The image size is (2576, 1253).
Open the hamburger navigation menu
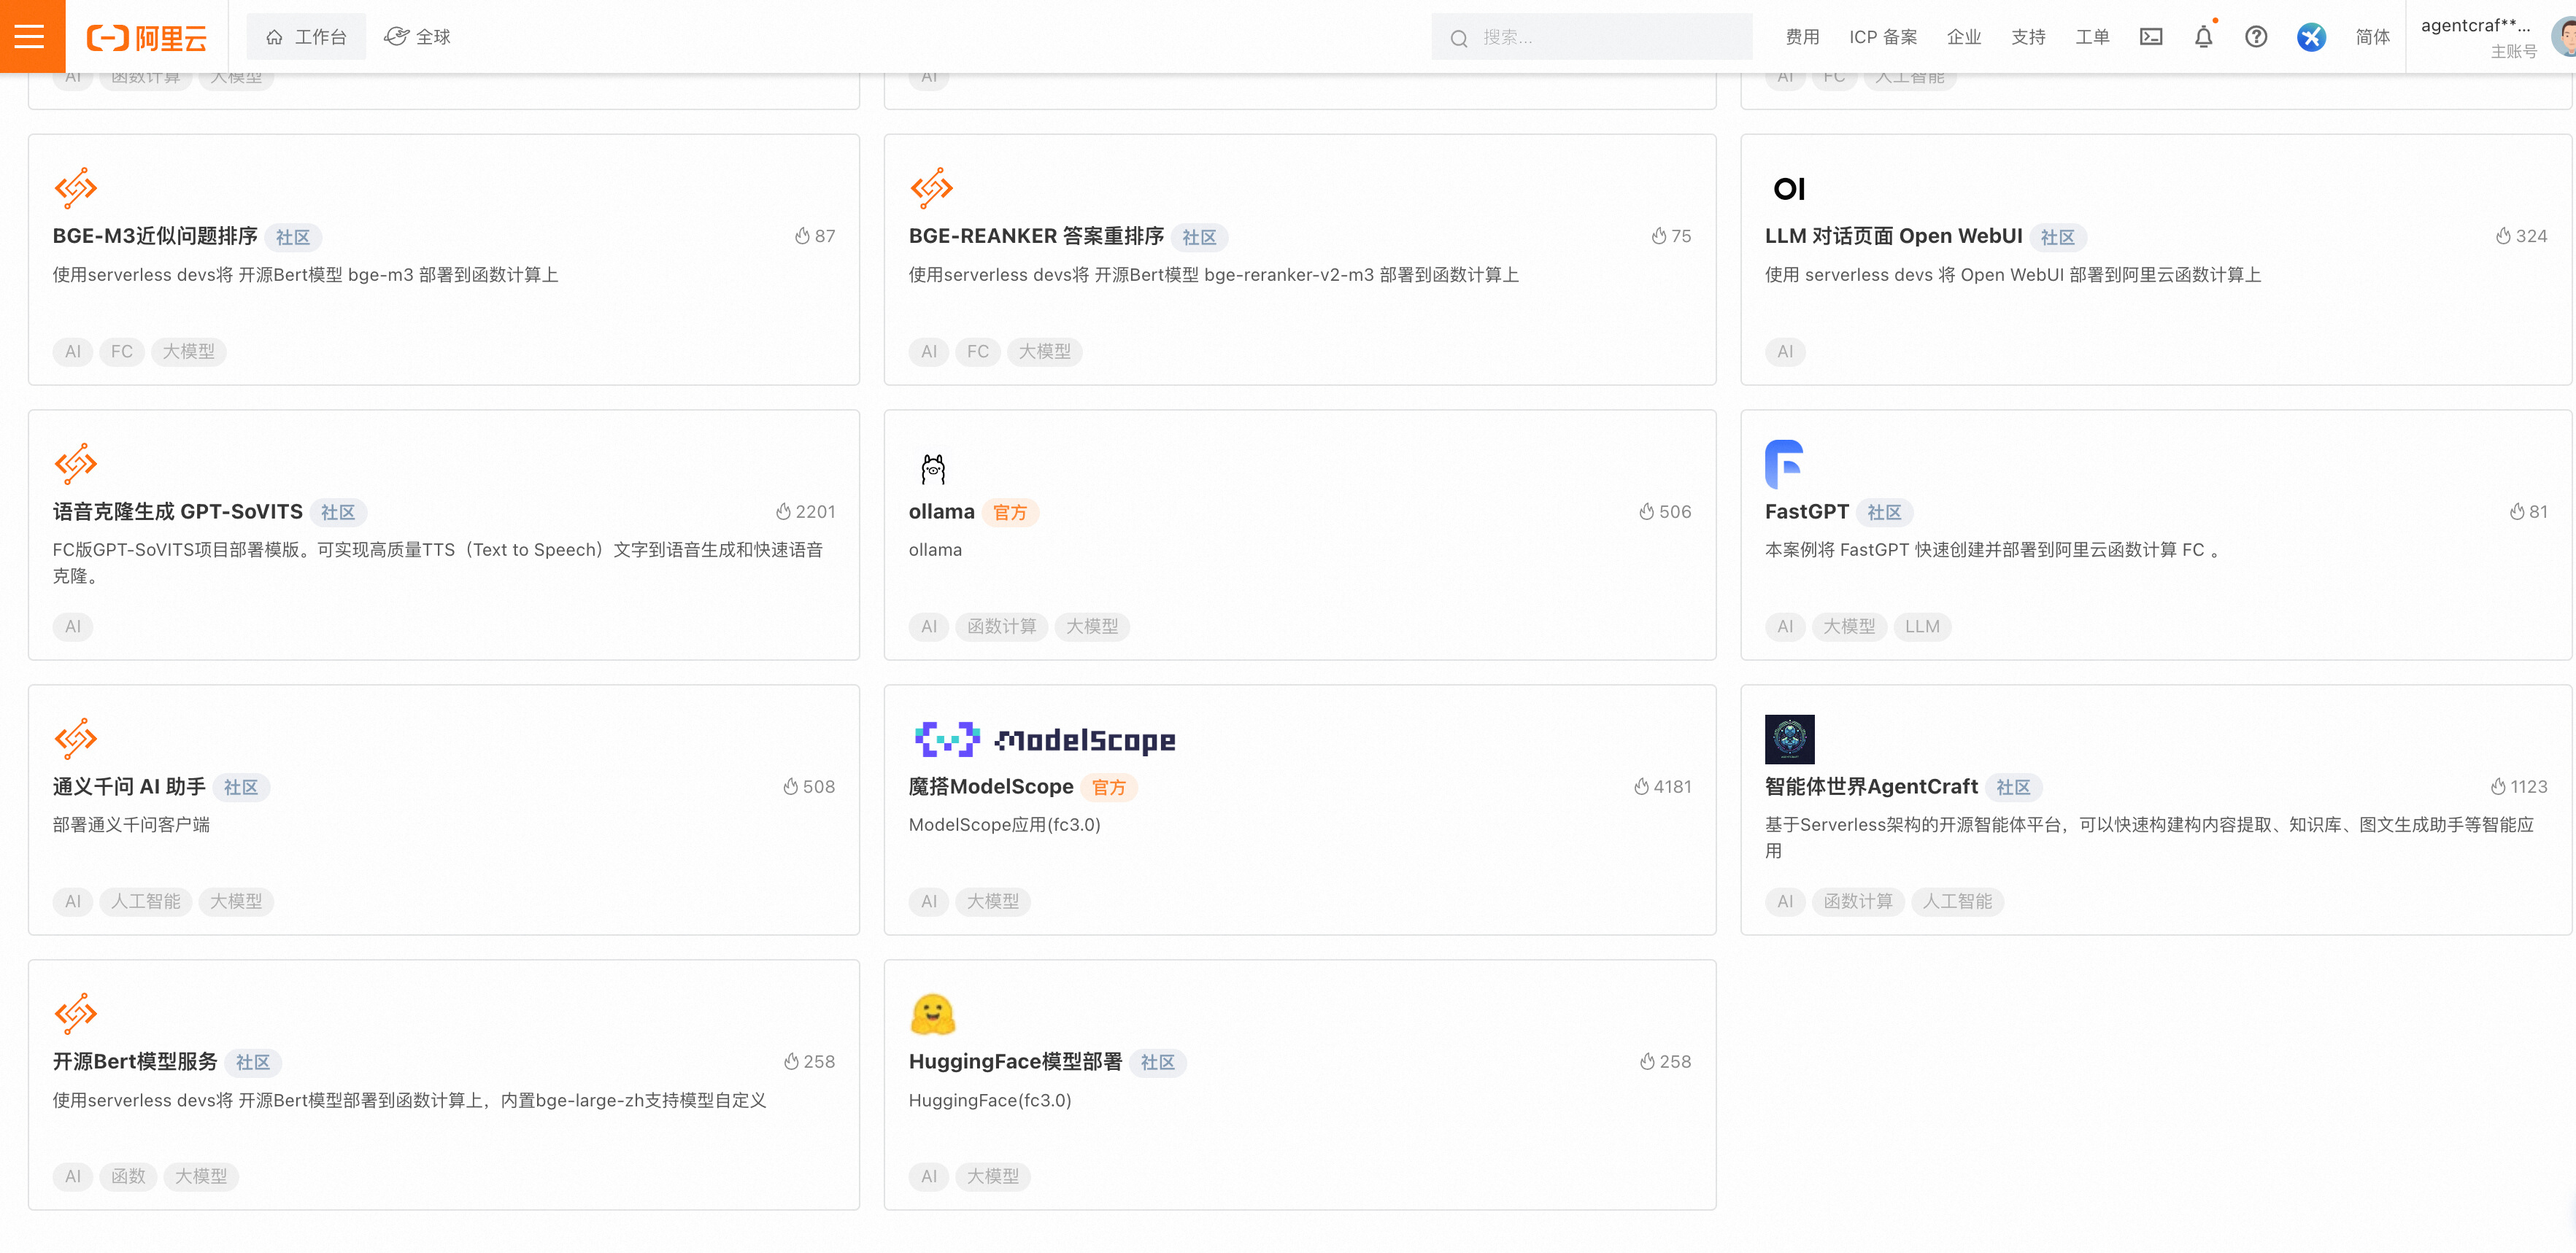tap(30, 37)
